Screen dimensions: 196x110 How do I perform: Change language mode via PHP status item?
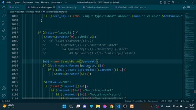(x=176, y=101)
